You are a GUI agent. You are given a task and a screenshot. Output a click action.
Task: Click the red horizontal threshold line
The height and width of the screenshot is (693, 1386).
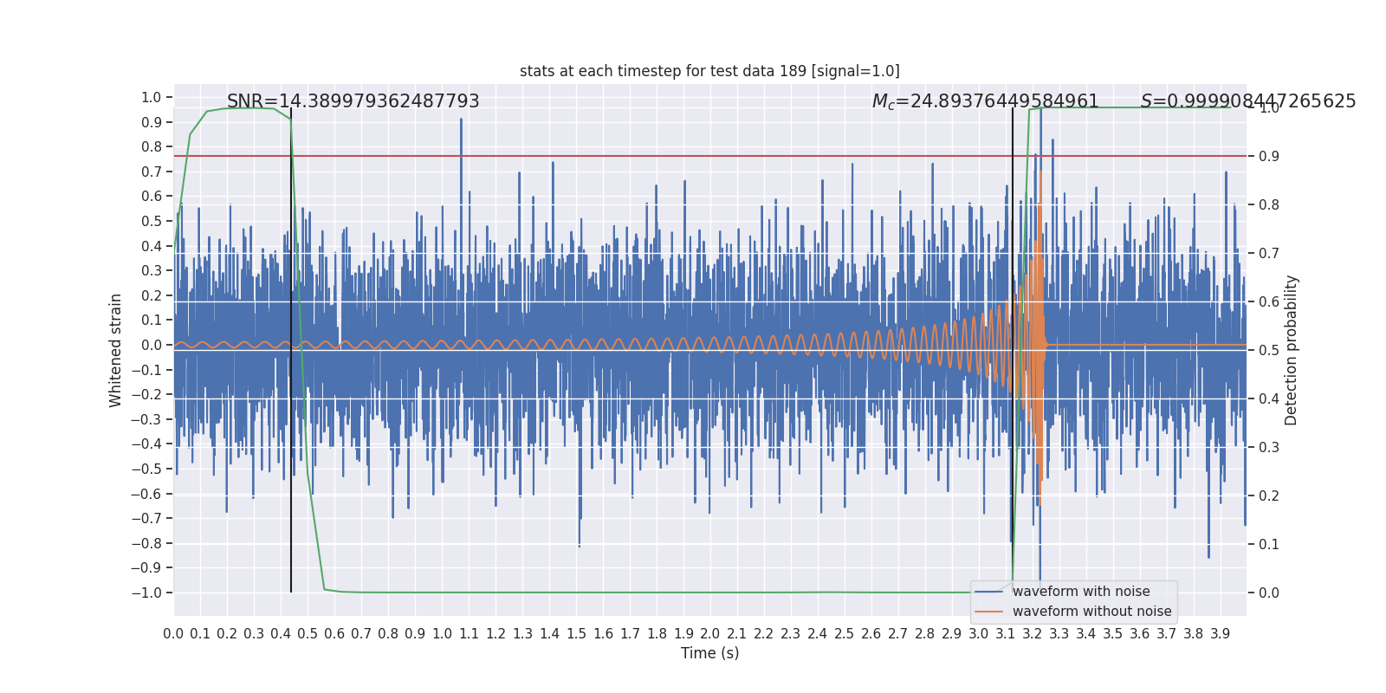point(709,156)
